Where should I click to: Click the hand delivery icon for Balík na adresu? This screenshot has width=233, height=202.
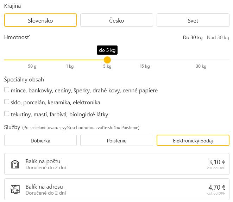15,190
